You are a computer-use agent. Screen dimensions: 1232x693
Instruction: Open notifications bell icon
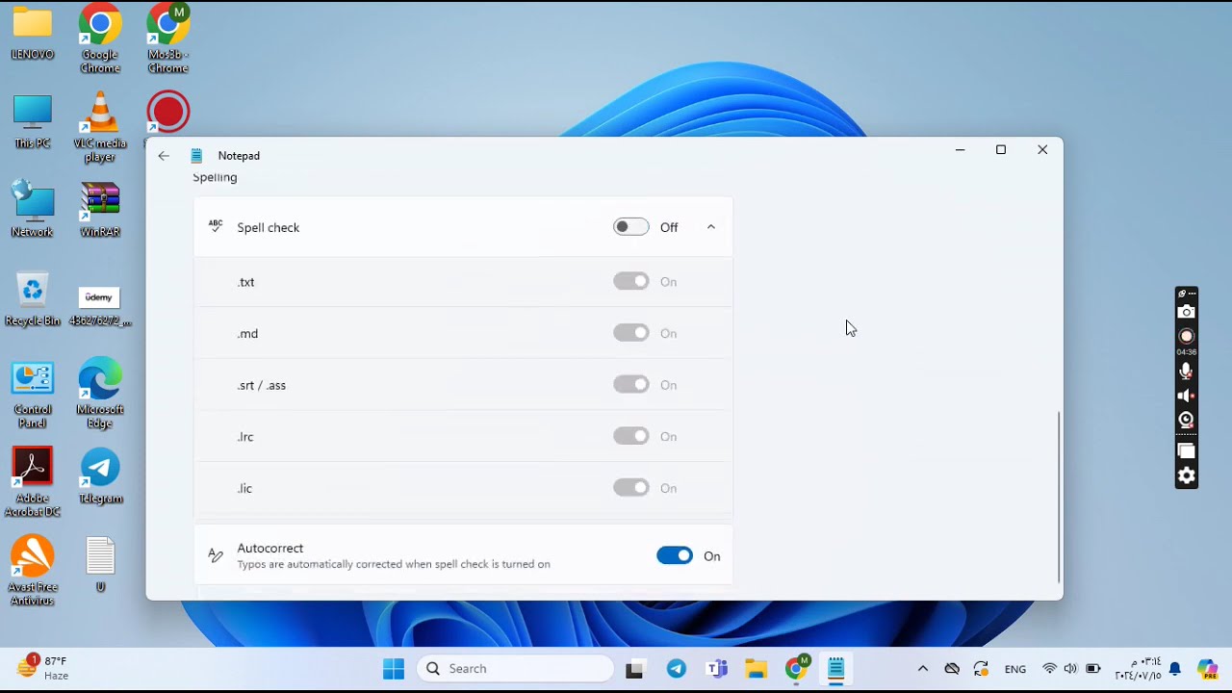pos(1175,669)
